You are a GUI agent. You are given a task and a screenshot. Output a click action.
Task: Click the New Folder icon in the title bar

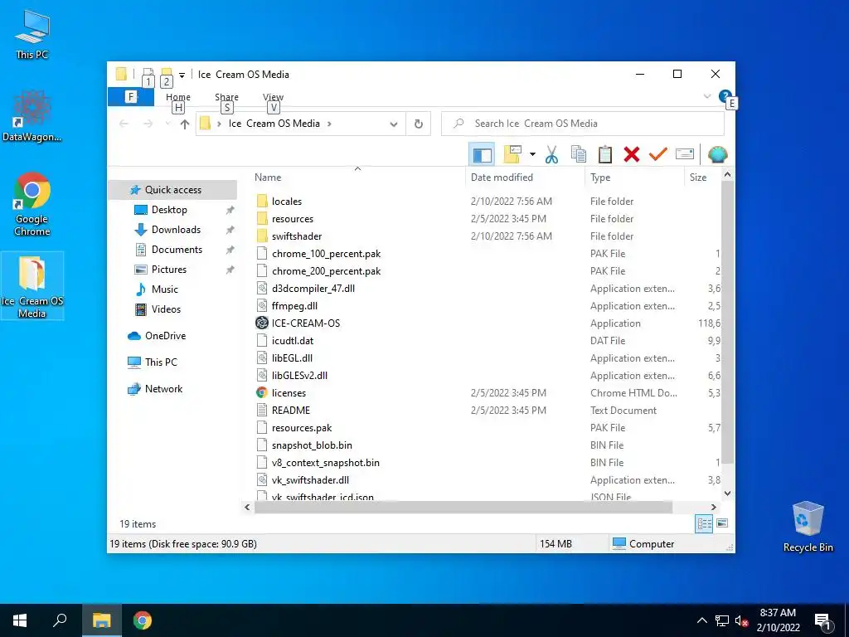tap(167, 74)
